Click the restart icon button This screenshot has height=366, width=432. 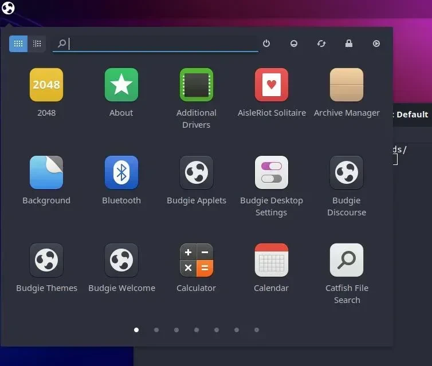pos(321,44)
